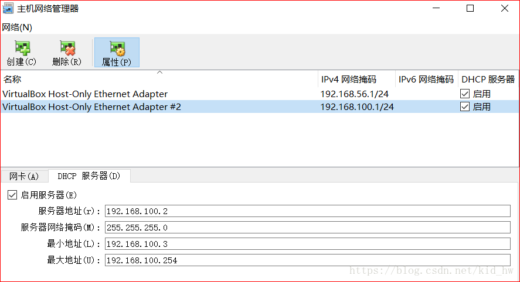
Task: Select the DHCP 服务器(D) tab
Action: tap(89, 176)
